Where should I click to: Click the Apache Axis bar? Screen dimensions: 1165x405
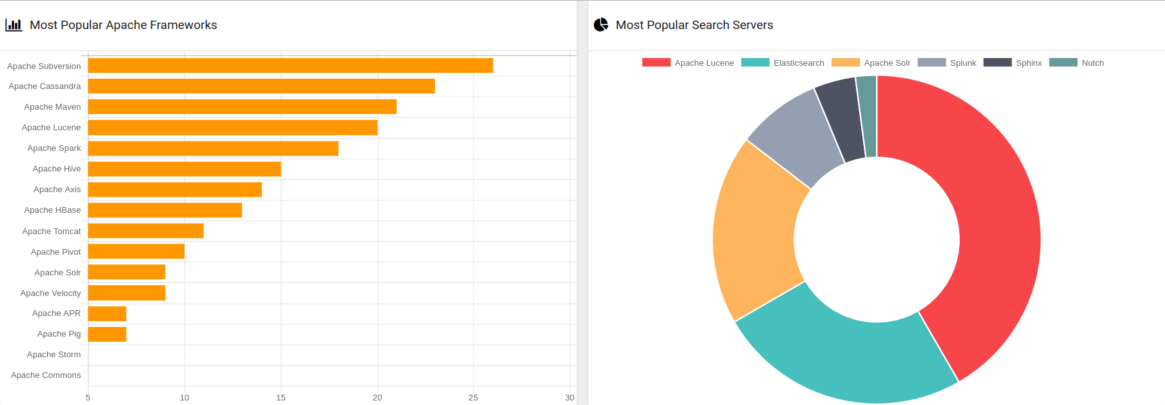[x=175, y=190]
